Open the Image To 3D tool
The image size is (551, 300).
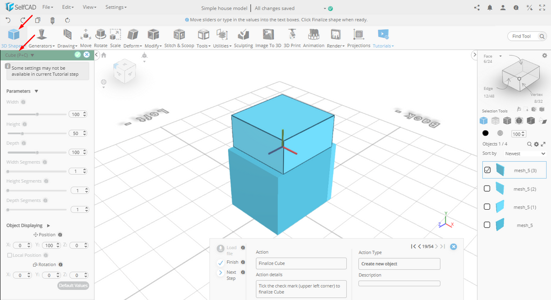[268, 38]
